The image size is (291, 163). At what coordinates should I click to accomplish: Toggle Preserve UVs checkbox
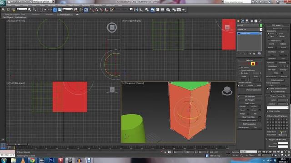point(269,41)
